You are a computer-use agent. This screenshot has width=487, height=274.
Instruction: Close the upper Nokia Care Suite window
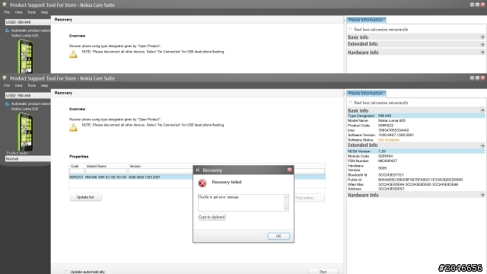(x=482, y=5)
